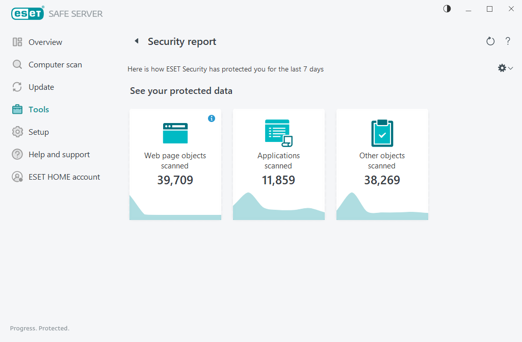The height and width of the screenshot is (342, 522).
Task: Go to Computer scan
Action: pos(55,64)
